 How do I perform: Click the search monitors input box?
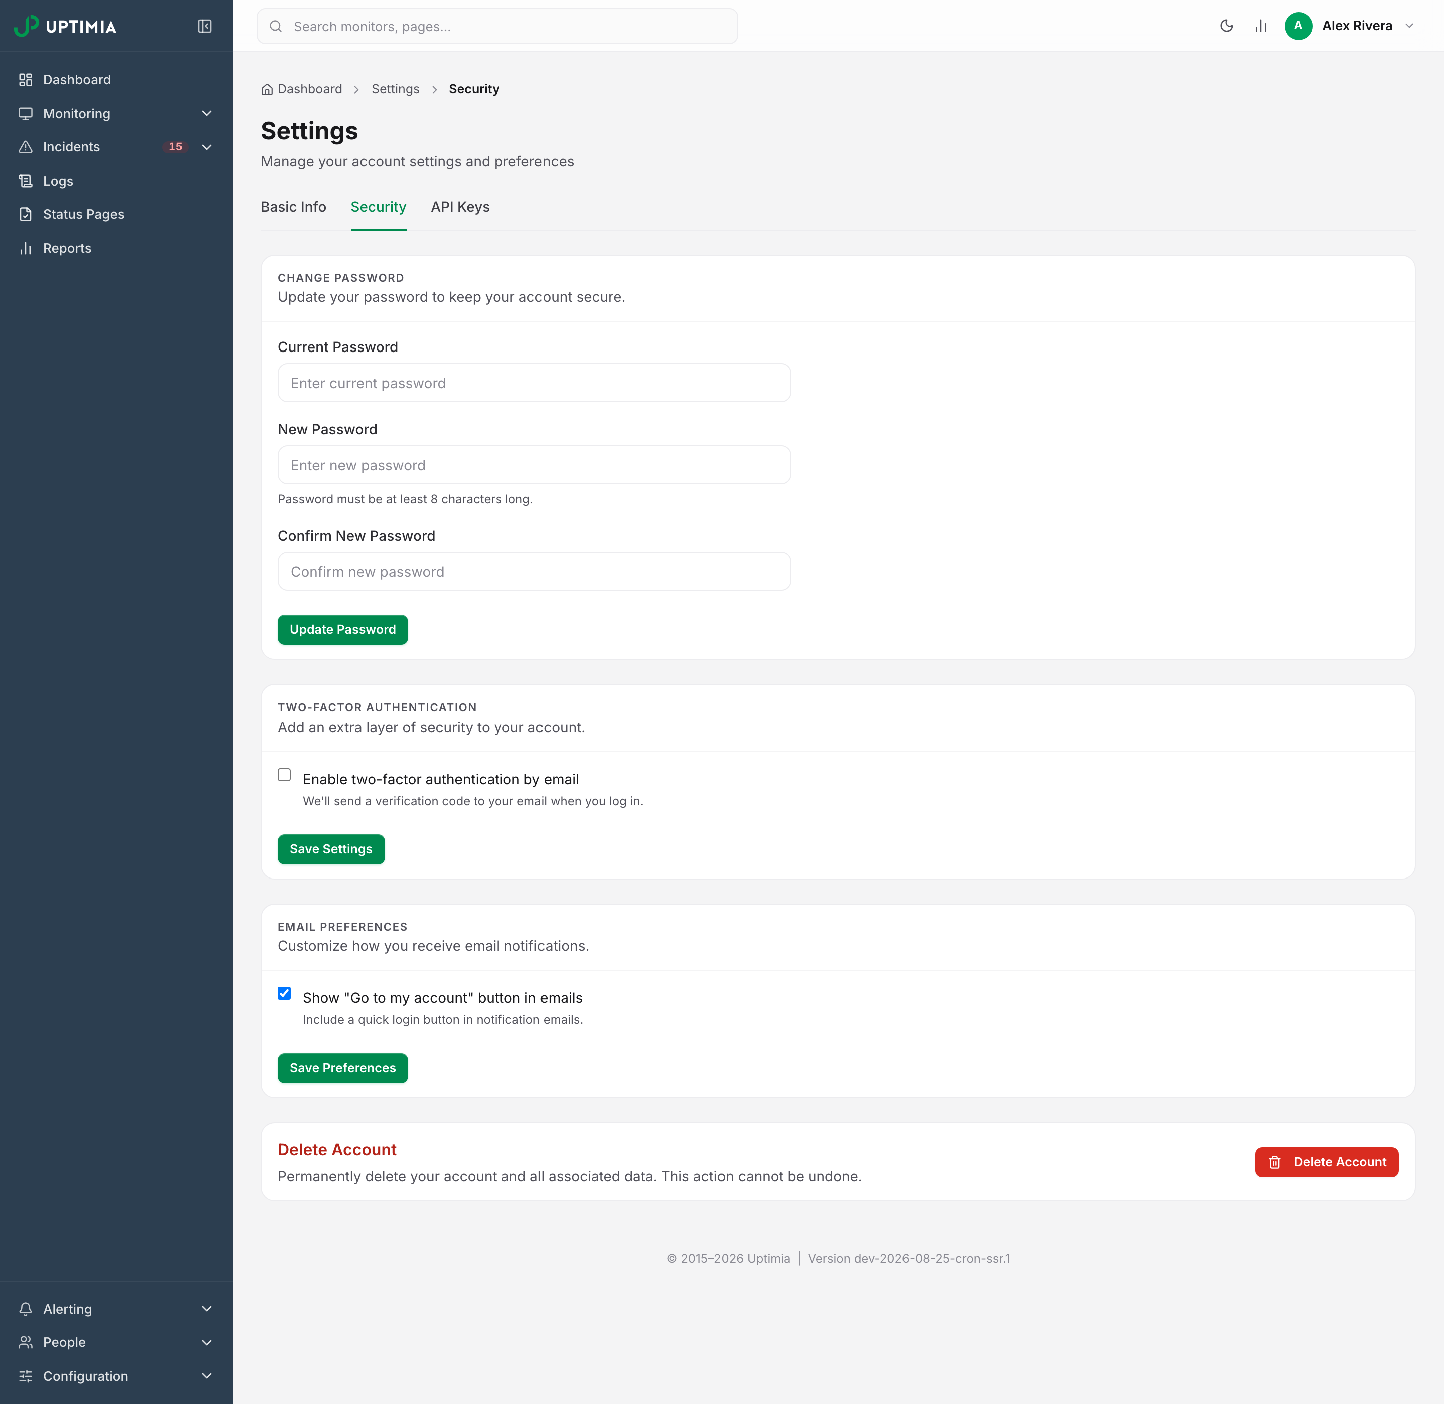pyautogui.click(x=497, y=26)
